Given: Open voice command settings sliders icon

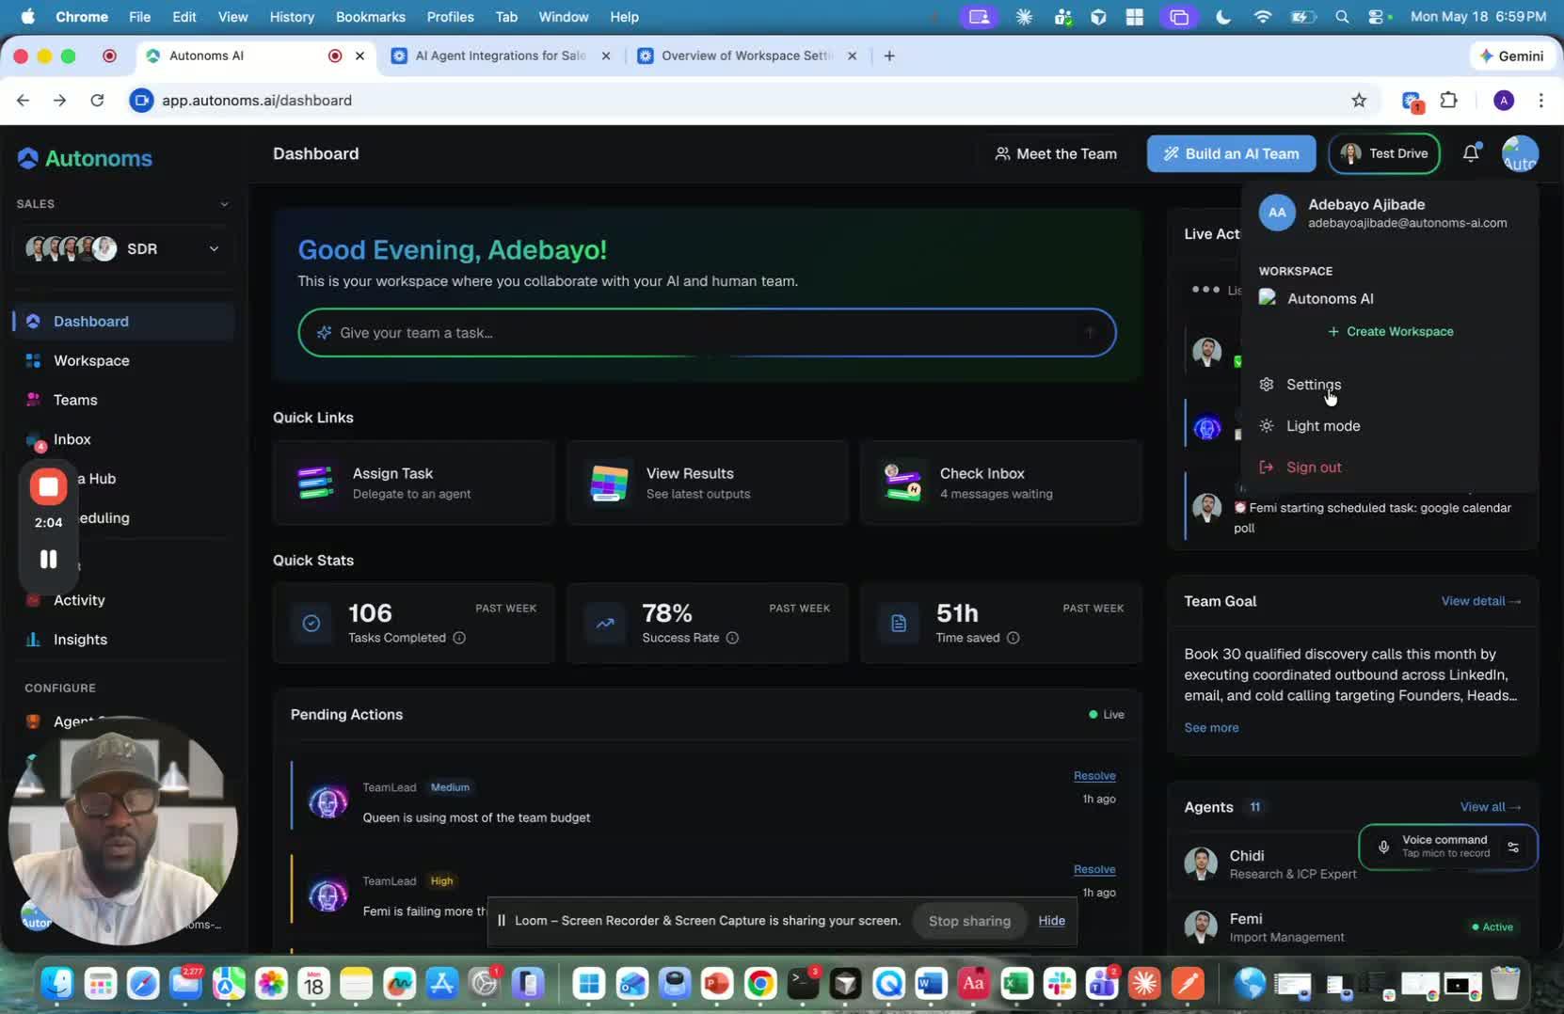Looking at the screenshot, I should (x=1513, y=848).
